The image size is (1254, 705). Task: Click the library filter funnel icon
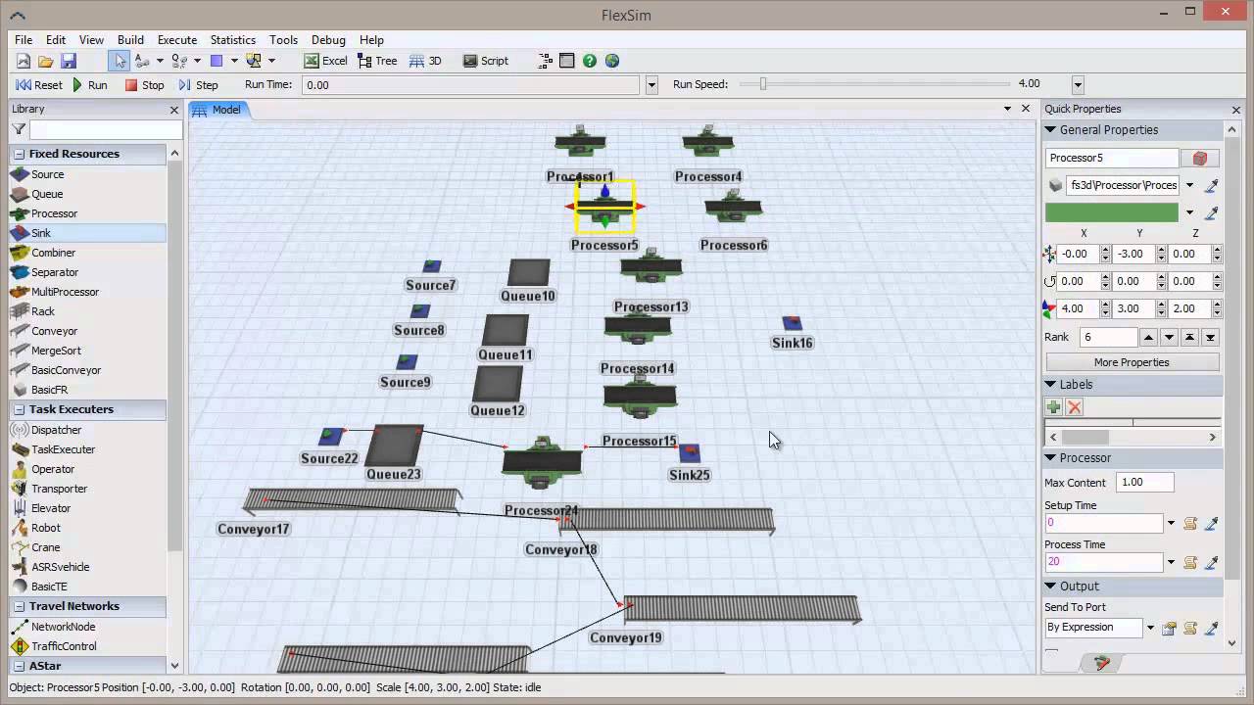[x=19, y=129]
